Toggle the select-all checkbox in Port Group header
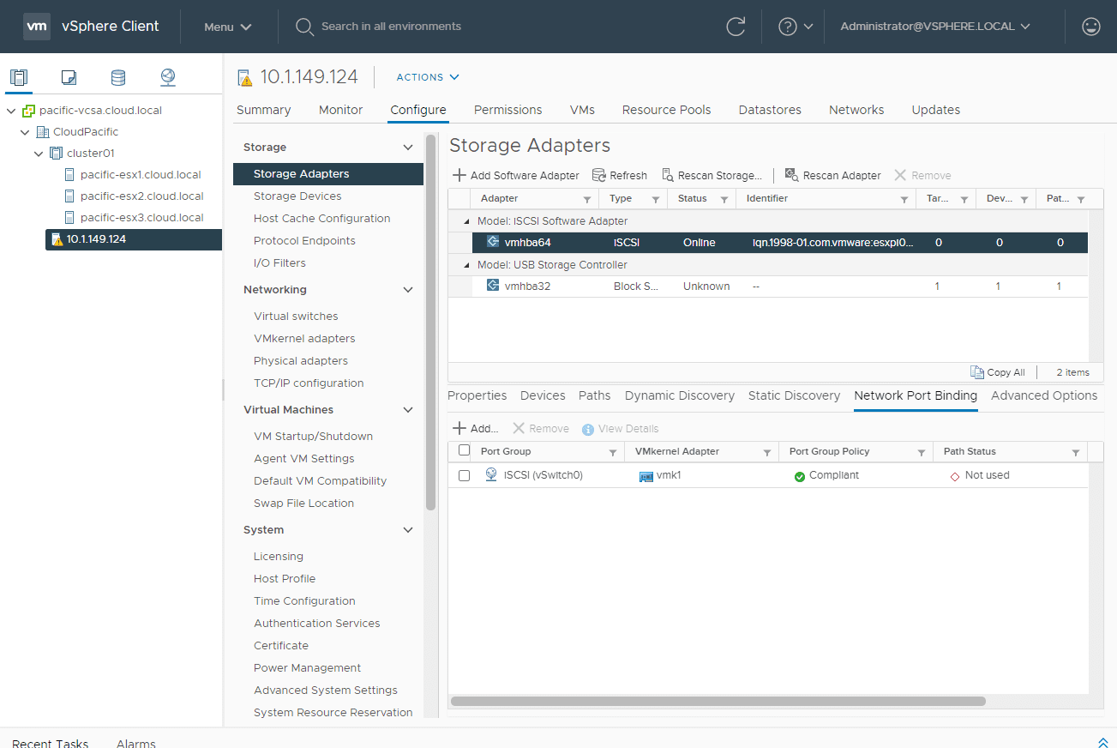 [465, 450]
